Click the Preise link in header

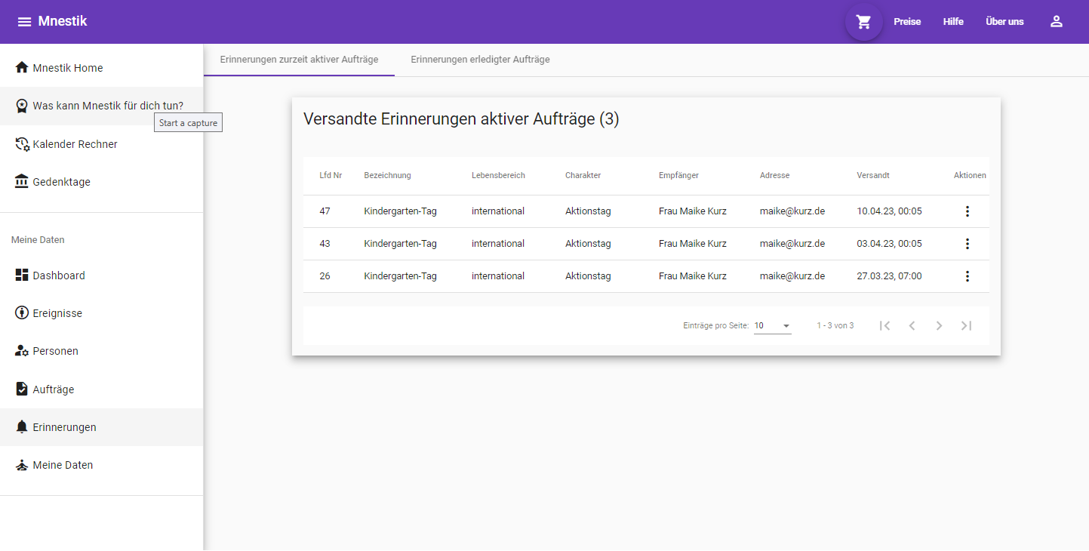907,22
